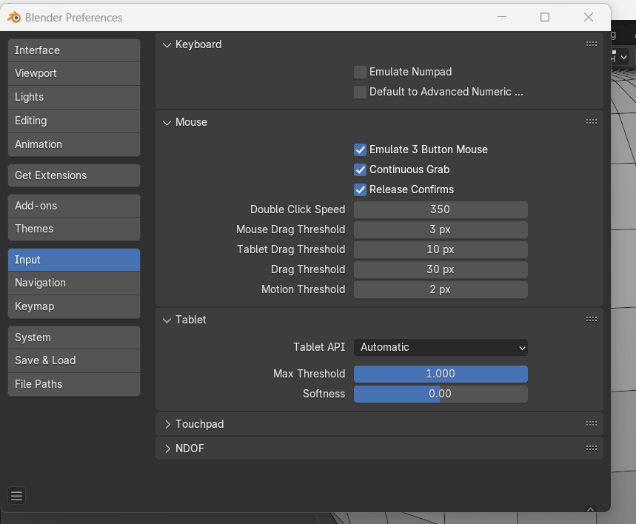Turn off Release Confirms
The image size is (636, 524).
coord(360,189)
